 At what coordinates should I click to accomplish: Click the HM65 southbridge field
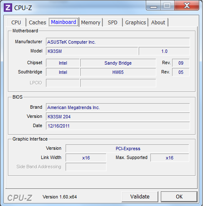[118, 72]
